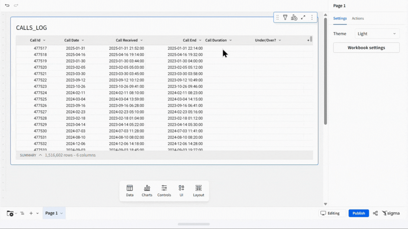Click the drag handle on table toolbar
The height and width of the screenshot is (229, 408).
tap(278, 17)
